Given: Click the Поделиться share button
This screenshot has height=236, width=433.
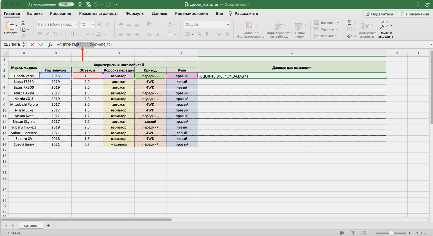Looking at the screenshot, I should [379, 14].
